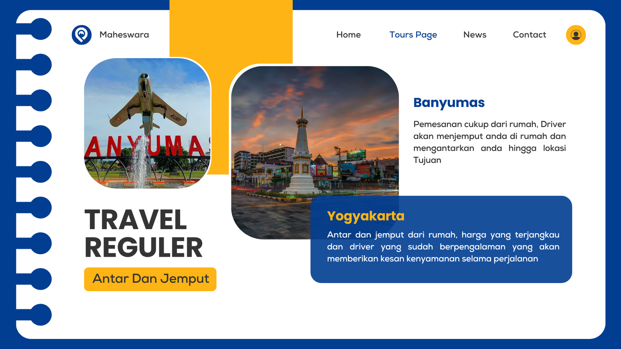Go to the Home menu item
This screenshot has width=621, height=349.
click(x=348, y=35)
